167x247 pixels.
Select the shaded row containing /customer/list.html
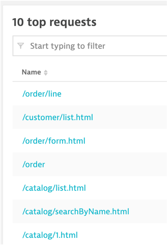click(90, 117)
